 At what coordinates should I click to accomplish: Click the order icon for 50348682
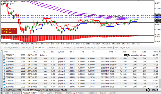coord(4,65)
